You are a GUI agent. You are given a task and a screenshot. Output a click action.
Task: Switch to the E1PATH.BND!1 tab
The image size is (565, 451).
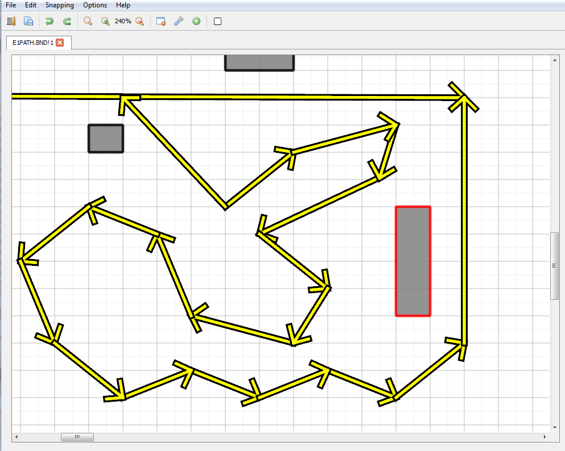pos(32,43)
